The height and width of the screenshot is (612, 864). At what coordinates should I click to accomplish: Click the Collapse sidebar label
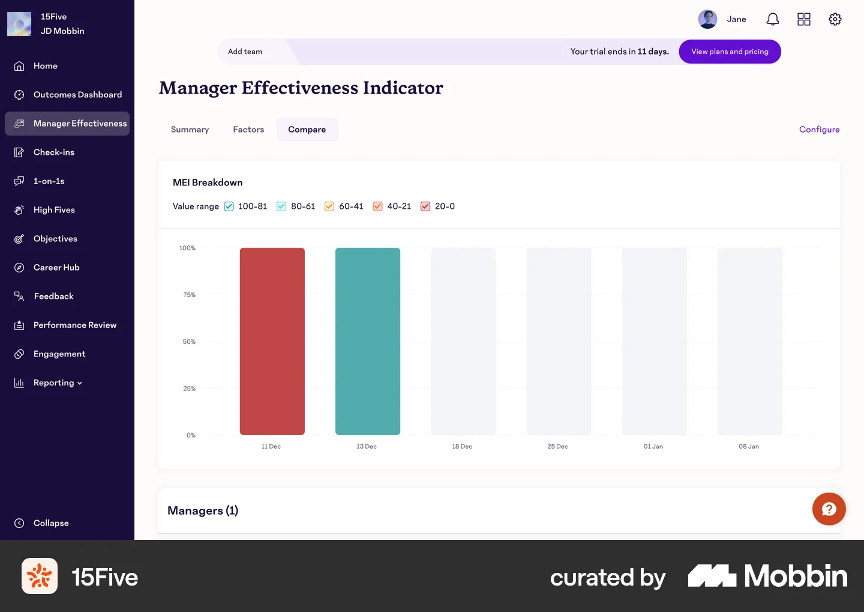pos(51,523)
